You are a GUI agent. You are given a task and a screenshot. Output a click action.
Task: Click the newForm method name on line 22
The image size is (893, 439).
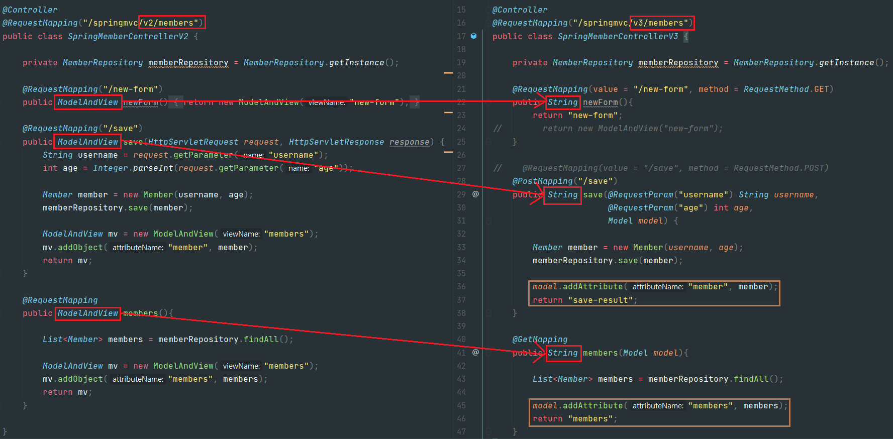(x=601, y=102)
